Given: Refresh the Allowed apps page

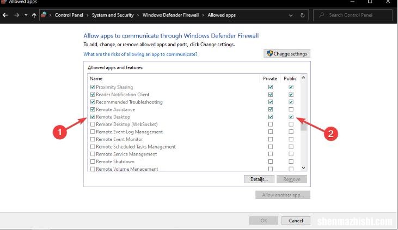Looking at the screenshot, I should tap(302, 15).
